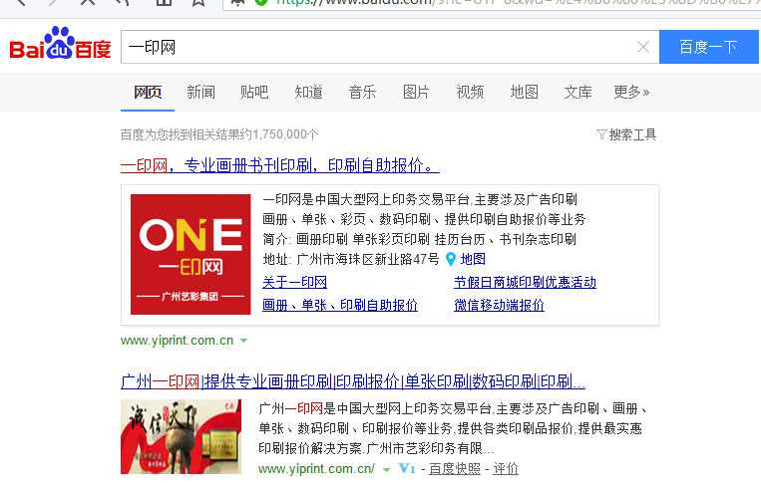The image size is (761, 490).
Task: Open 画册、单张、印刷自助报价 link
Action: click(340, 305)
